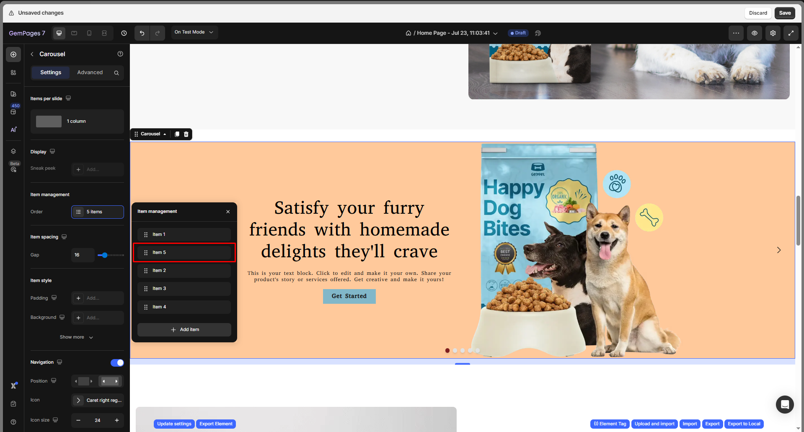The height and width of the screenshot is (432, 804).
Task: Open the add elements plus icon in sidebar
Action: 13,54
